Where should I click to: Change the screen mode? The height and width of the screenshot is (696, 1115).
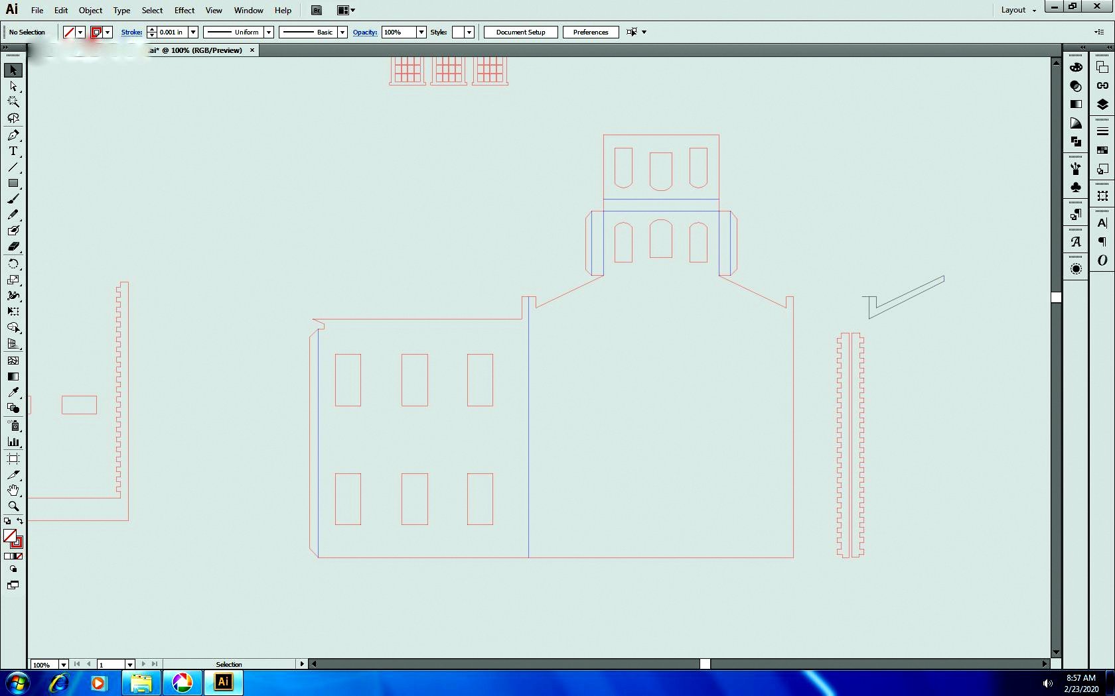[13, 585]
